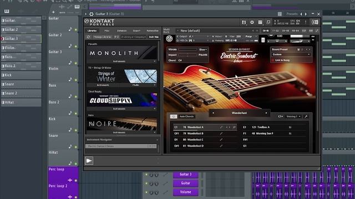Expand Monolith Instruments dropdown arrow
Viewport: 355px width, 199px height.
(155, 61)
